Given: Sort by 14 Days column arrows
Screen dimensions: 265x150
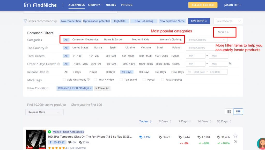Looking at the screenshot, I should click(210, 122).
